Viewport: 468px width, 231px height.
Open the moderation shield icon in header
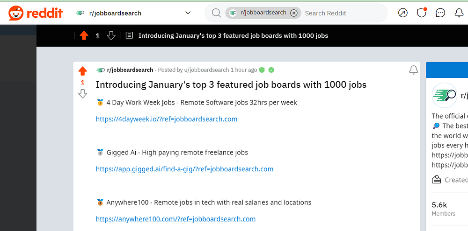pos(422,13)
